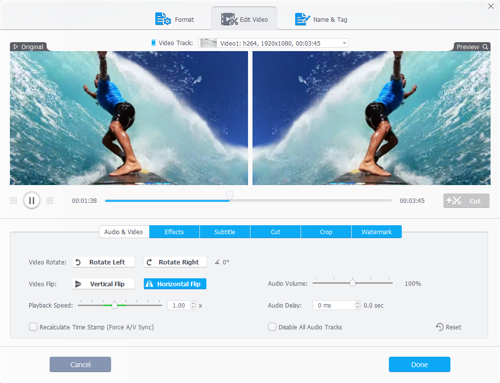The width and height of the screenshot is (500, 383).
Task: Click the Reset text link
Action: (453, 327)
